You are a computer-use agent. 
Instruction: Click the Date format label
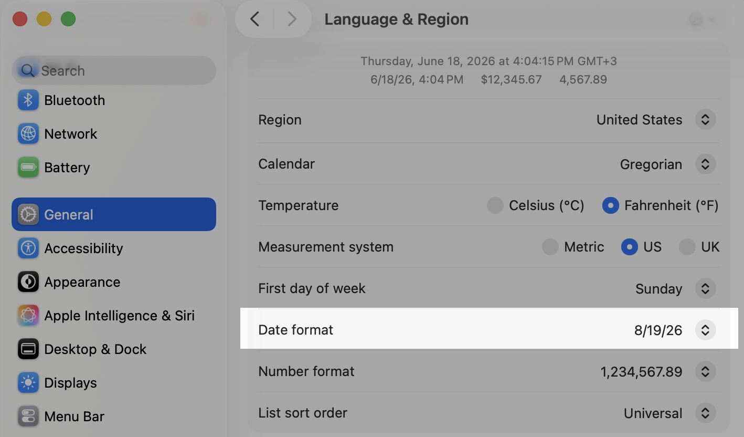coord(295,330)
